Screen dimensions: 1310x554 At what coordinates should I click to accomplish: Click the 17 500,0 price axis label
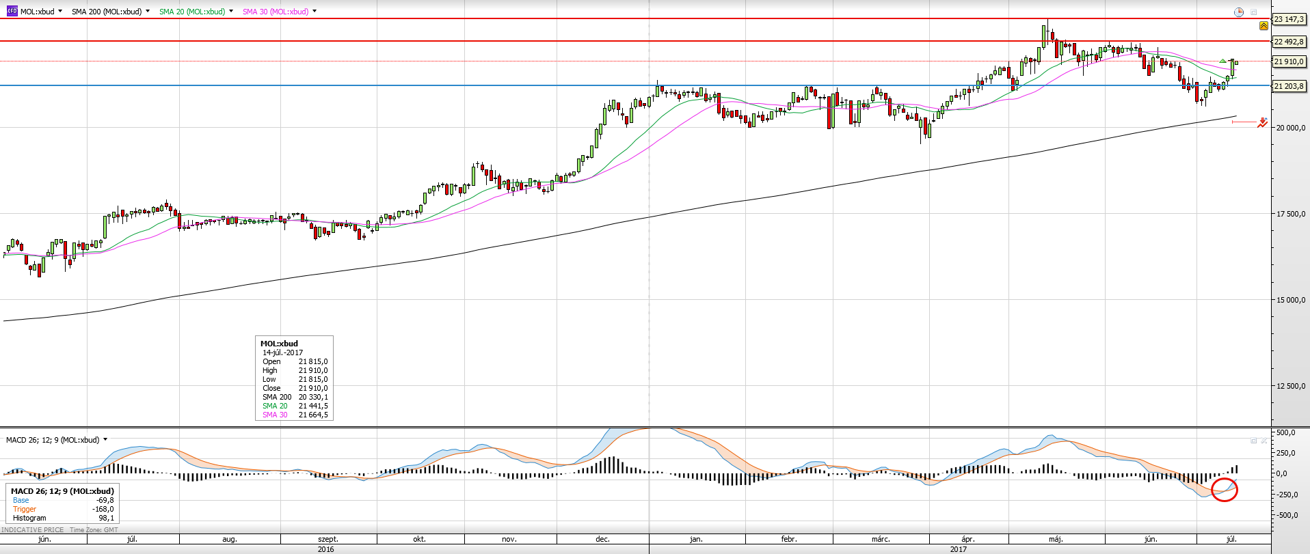pos(1291,214)
